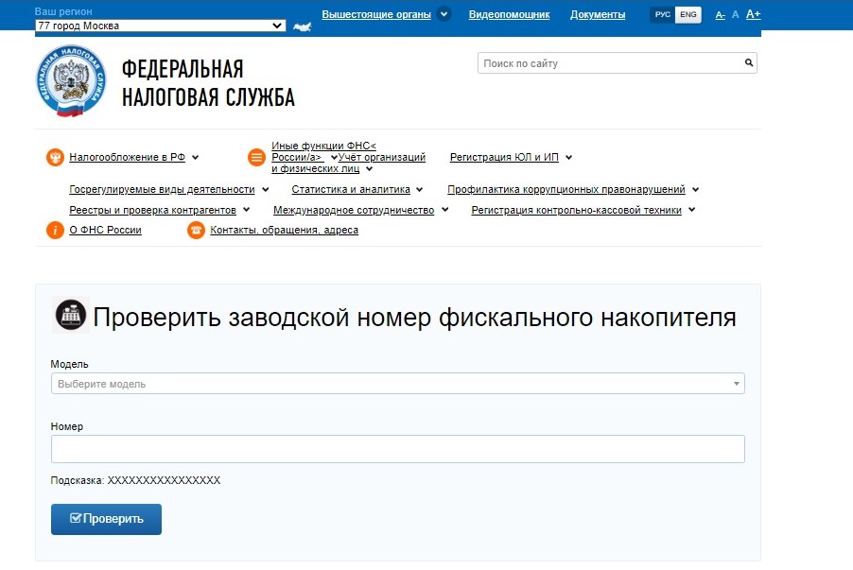Expand the Регистрация ЮЛ и ИП arrow
The image size is (853, 570).
(x=568, y=158)
